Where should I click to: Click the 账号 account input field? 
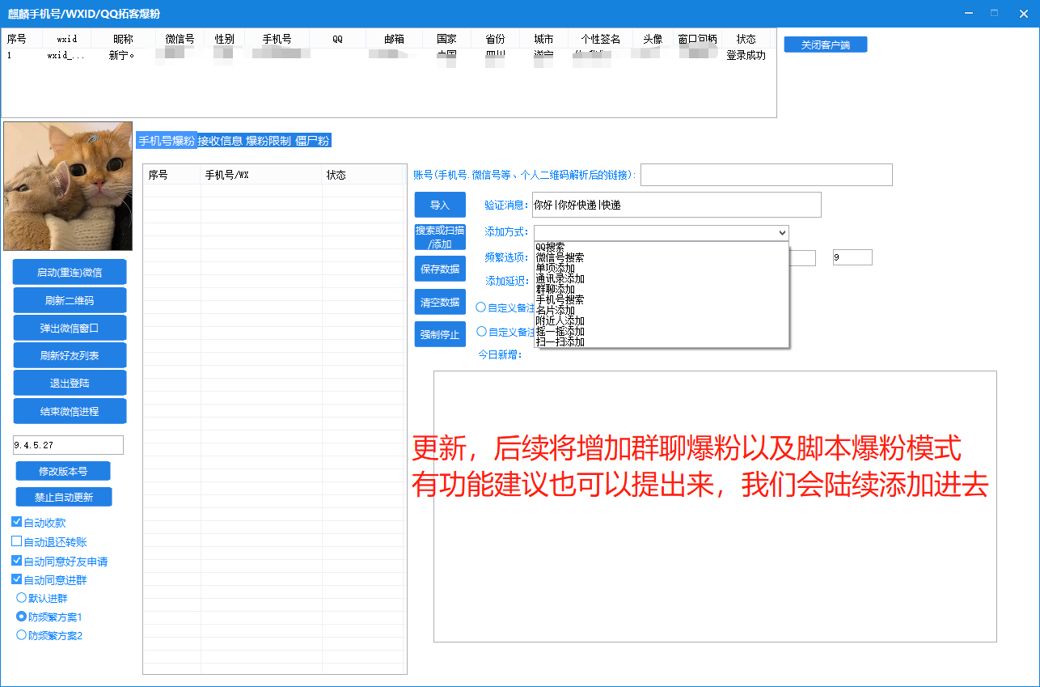point(767,175)
